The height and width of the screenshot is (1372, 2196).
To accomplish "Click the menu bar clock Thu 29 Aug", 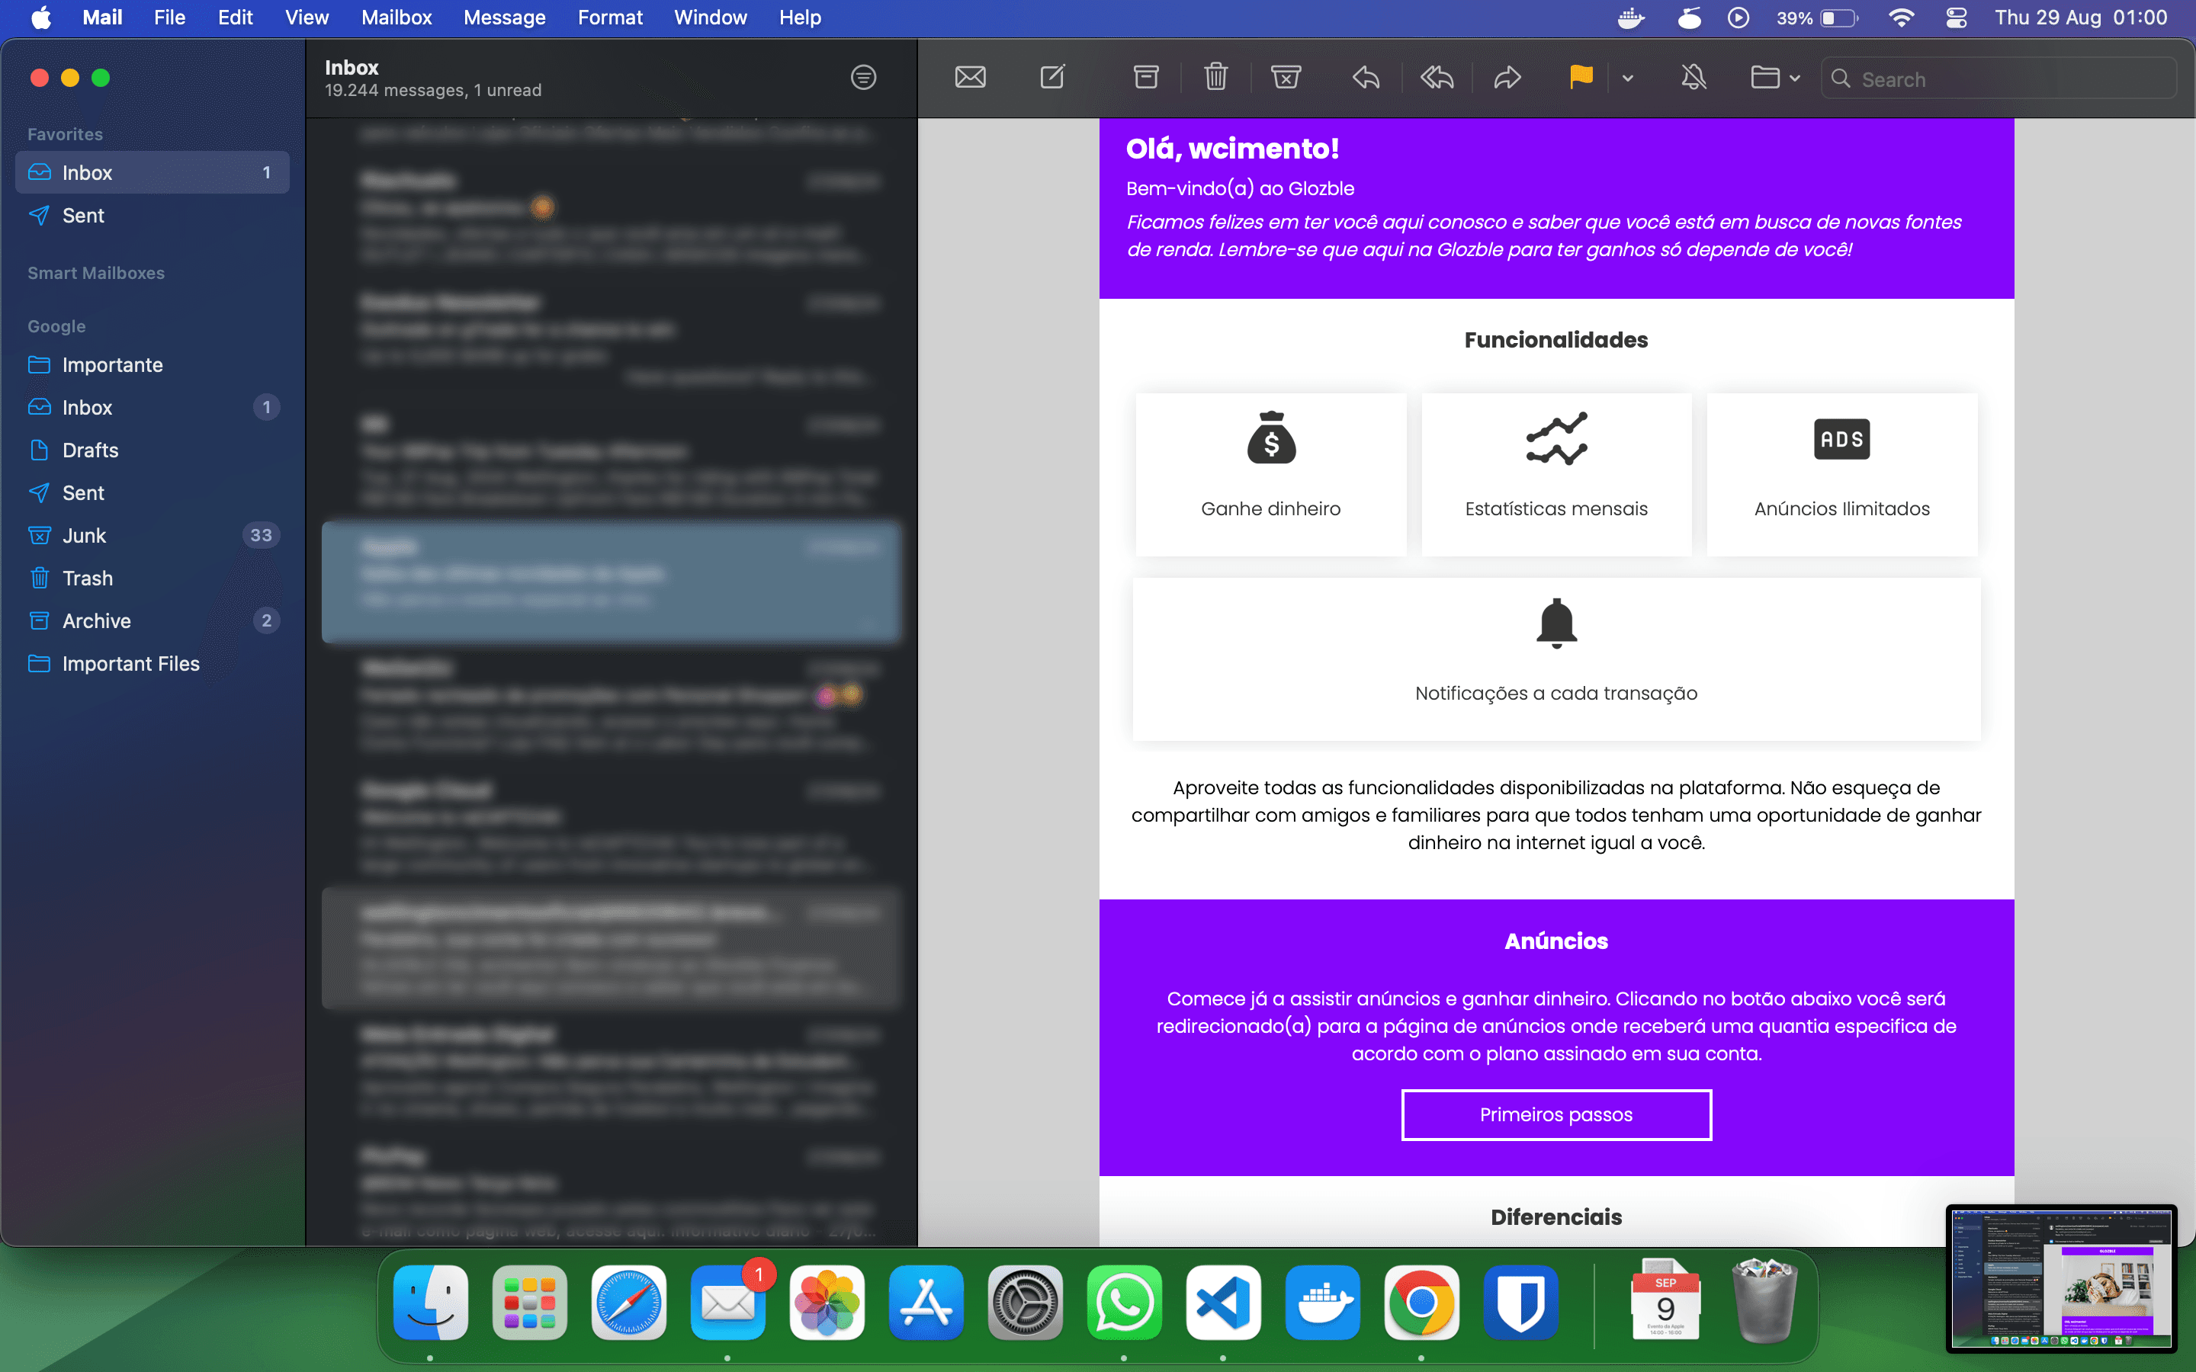I will pyautogui.click(x=2081, y=18).
